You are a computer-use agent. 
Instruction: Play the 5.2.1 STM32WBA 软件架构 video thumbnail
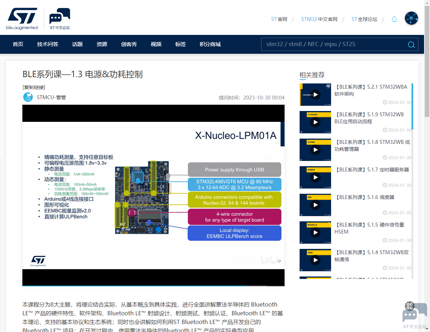[315, 95]
